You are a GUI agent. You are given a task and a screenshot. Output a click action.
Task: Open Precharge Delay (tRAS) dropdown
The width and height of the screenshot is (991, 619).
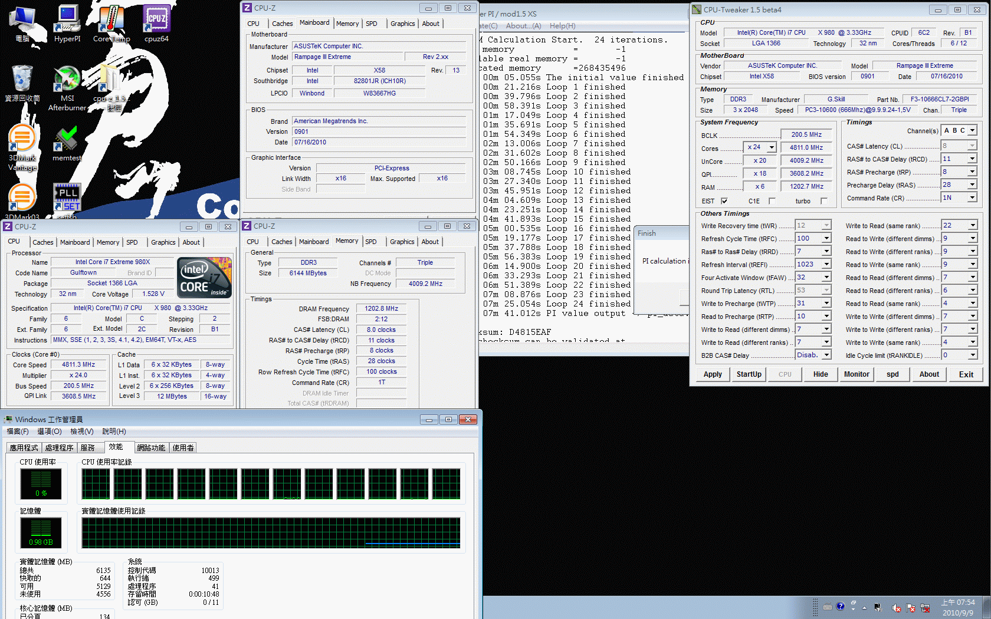tap(972, 185)
